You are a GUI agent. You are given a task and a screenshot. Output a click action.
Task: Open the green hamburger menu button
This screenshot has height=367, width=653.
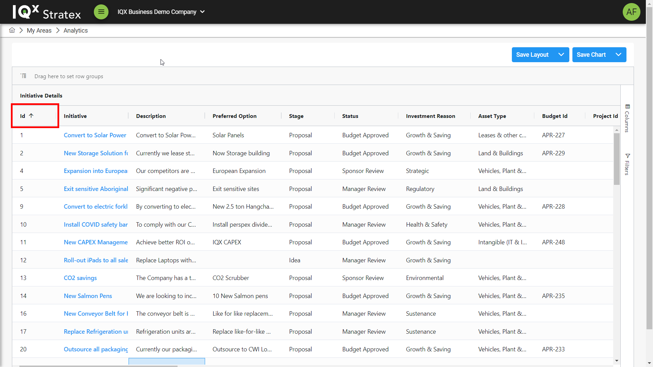(101, 12)
